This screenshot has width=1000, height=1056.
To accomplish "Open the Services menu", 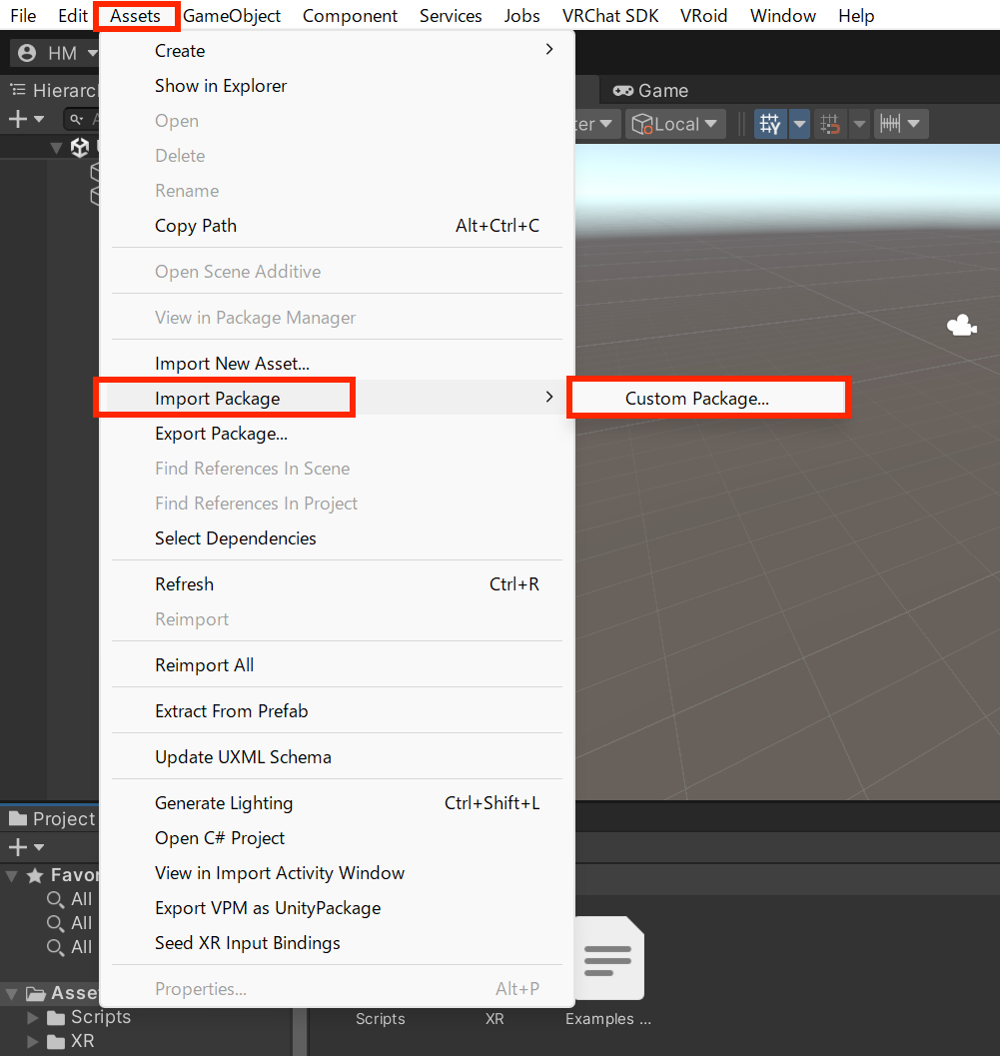I will pyautogui.click(x=451, y=16).
